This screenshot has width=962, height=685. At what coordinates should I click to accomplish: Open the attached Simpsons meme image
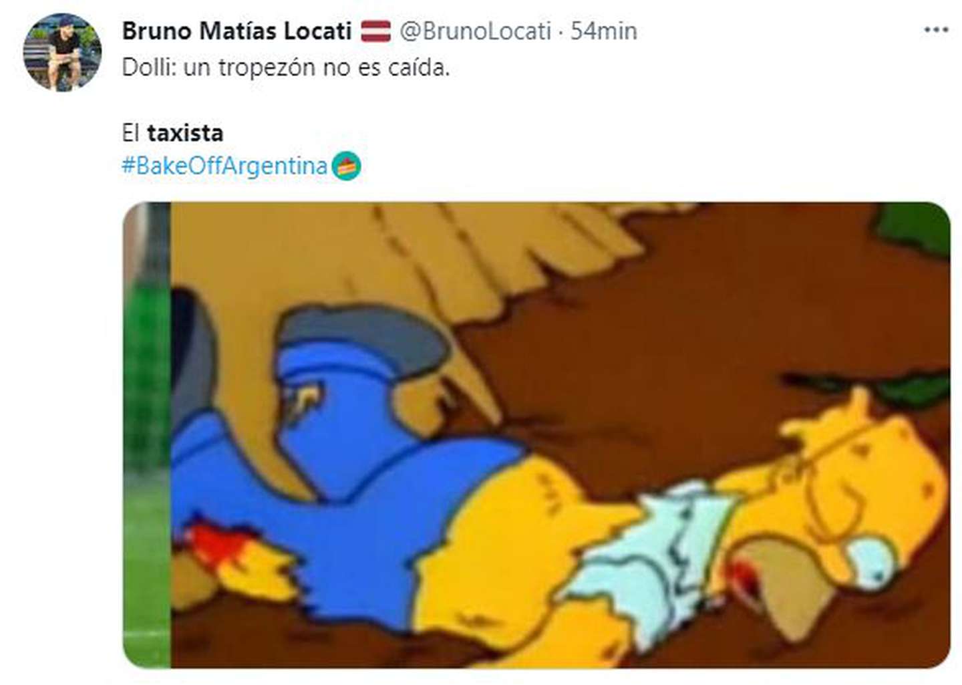click(536, 435)
